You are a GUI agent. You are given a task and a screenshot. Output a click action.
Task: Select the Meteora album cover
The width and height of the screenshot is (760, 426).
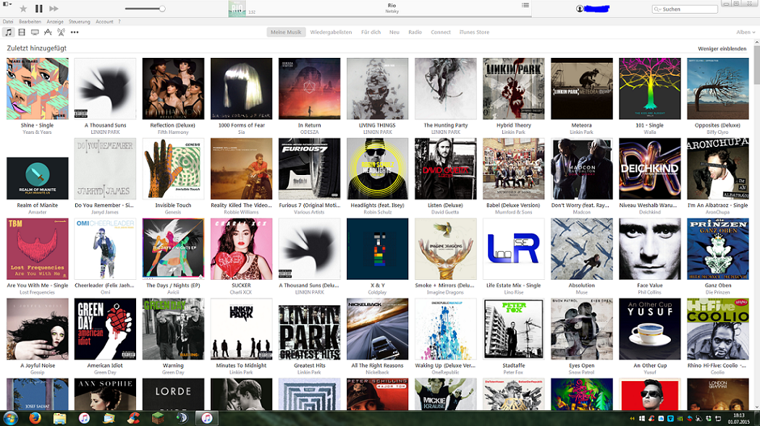(x=582, y=88)
